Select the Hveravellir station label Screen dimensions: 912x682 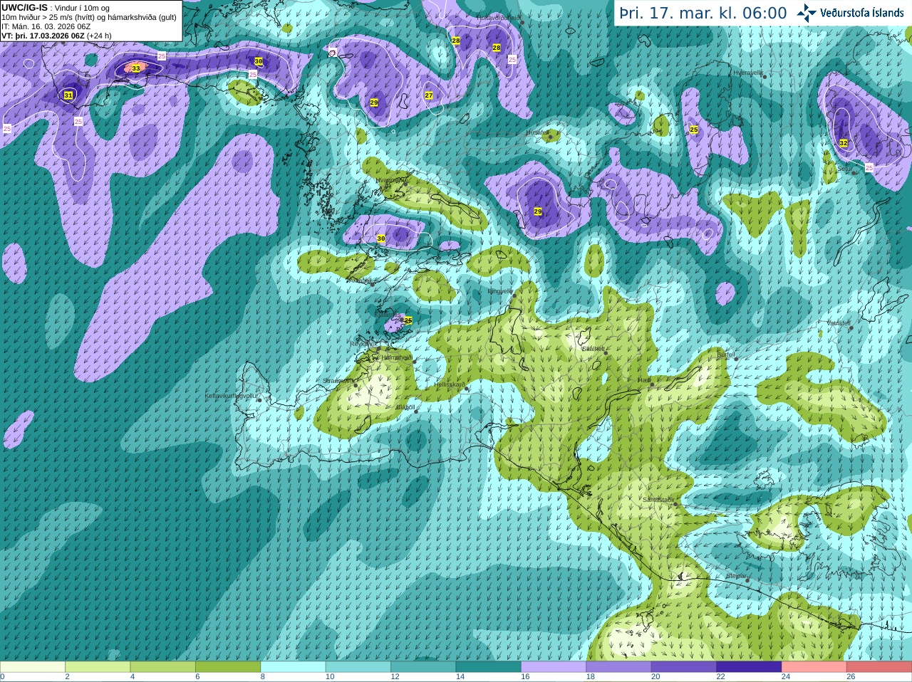(748, 73)
